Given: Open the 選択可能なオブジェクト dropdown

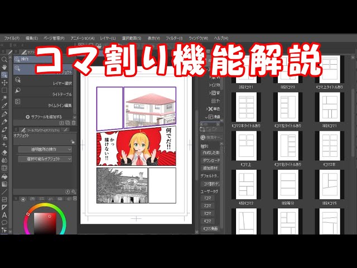Looking at the screenshot, I should click(x=45, y=159).
